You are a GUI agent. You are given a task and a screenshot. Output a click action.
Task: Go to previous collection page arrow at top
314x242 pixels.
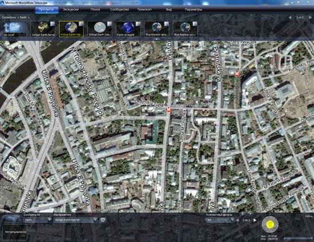coord(290,18)
